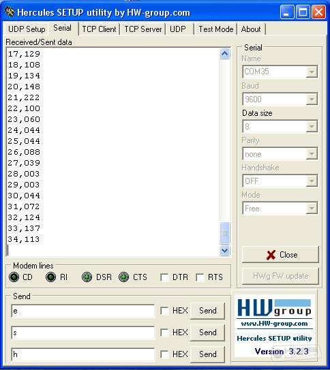Viewport: 330px width, 370px height.
Task: Click the received line '30,044'
Action: pyautogui.click(x=24, y=196)
